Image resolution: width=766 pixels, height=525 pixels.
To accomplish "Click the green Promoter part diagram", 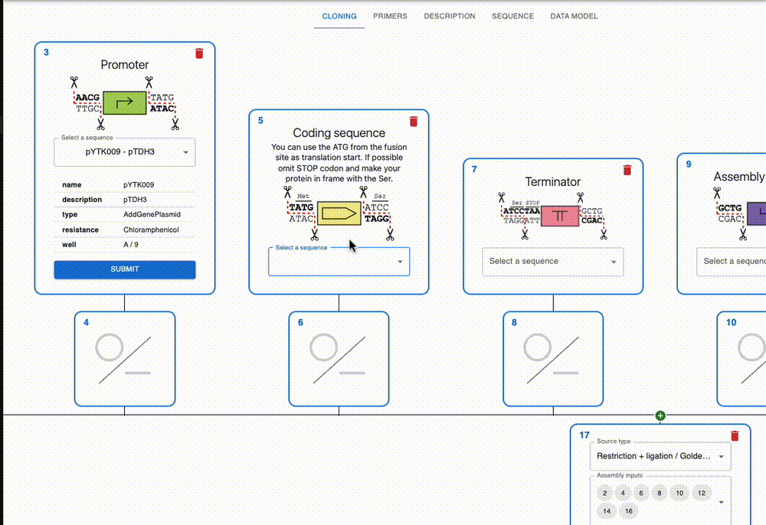I will 124,103.
